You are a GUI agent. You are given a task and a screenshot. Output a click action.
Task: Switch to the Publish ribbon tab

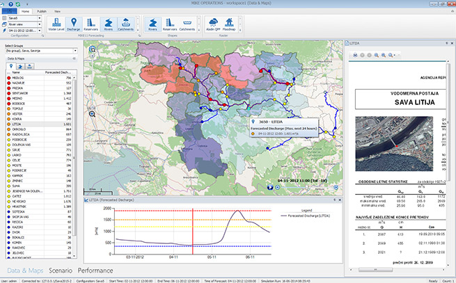click(x=41, y=12)
